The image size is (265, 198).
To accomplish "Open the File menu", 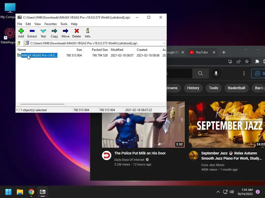I will tap(20, 24).
